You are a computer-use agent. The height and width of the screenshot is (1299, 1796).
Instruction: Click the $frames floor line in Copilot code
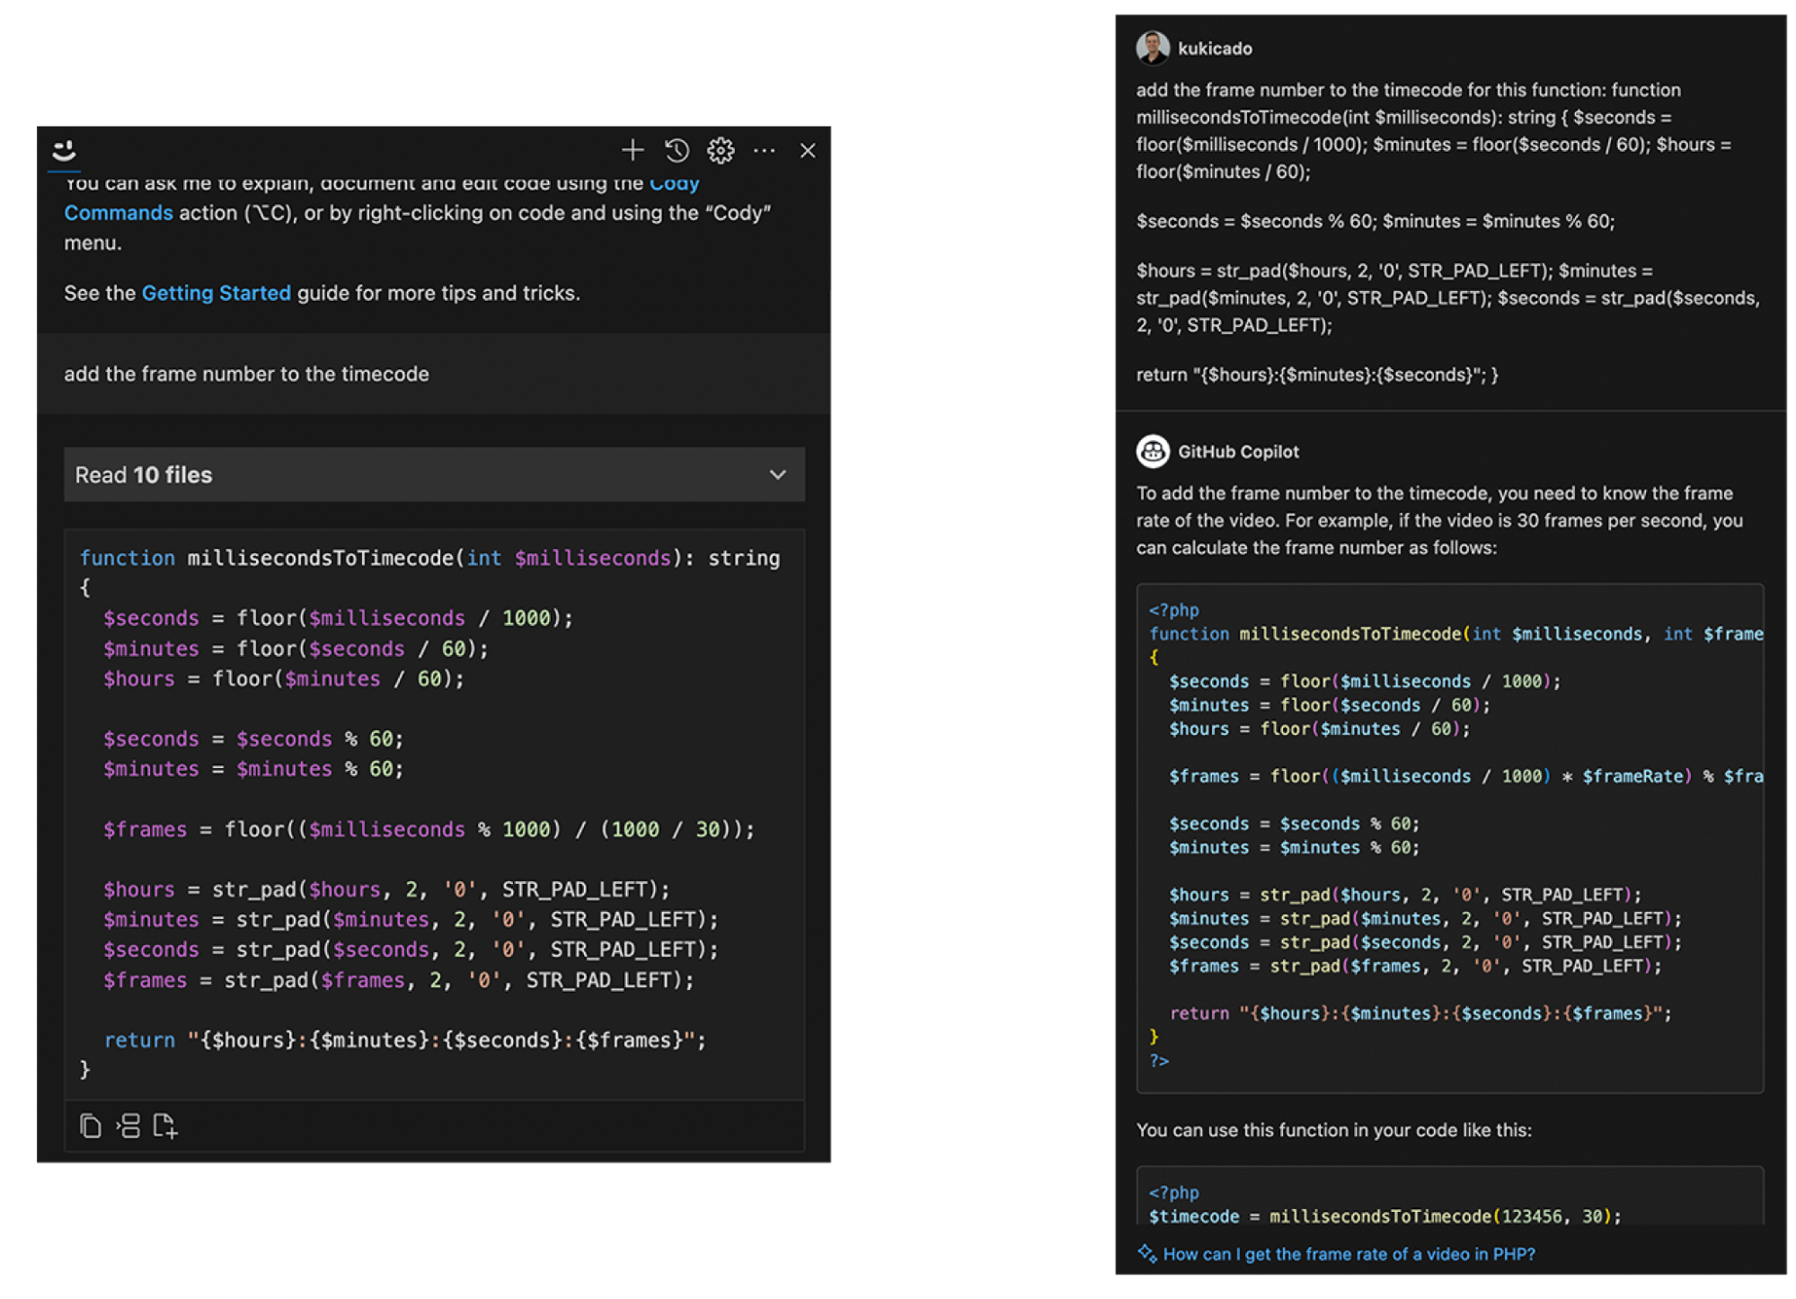[x=1465, y=776]
